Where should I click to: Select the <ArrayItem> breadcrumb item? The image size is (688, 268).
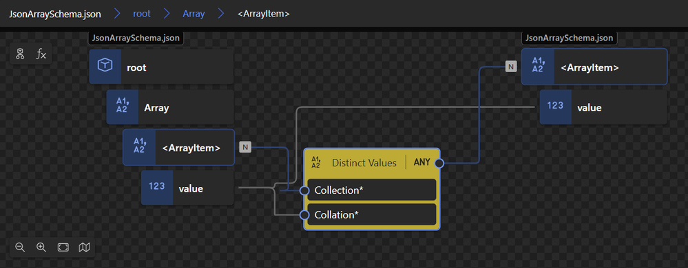[263, 14]
